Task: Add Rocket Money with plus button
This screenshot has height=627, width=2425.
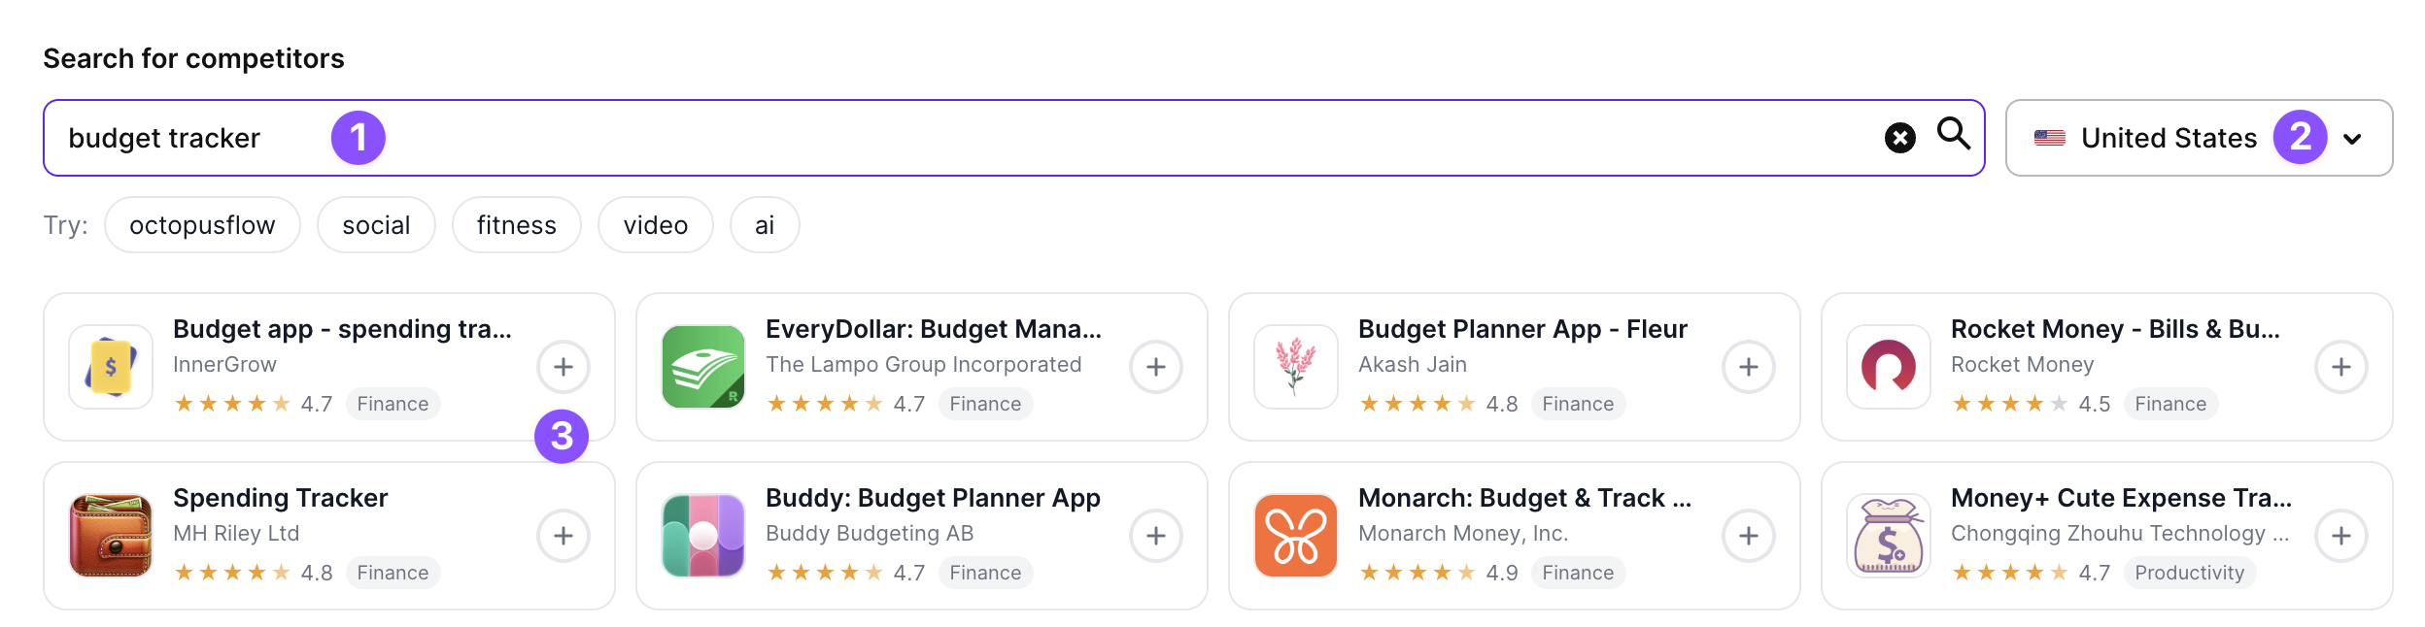Action: [2340, 367]
